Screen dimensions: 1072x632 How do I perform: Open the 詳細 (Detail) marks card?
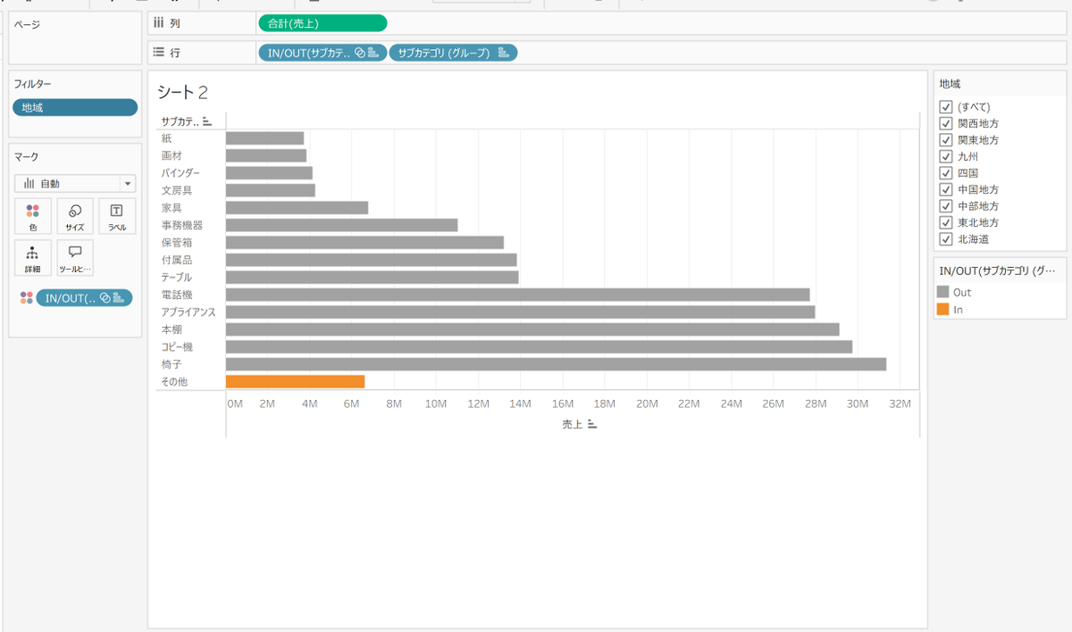coord(32,257)
